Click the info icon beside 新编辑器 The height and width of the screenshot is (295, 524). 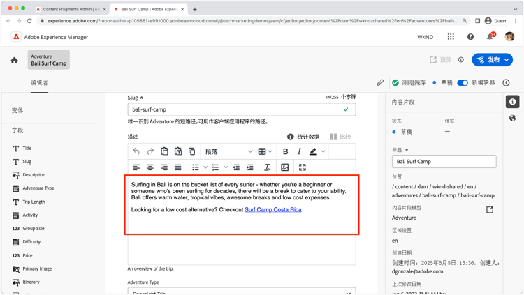tap(506, 82)
